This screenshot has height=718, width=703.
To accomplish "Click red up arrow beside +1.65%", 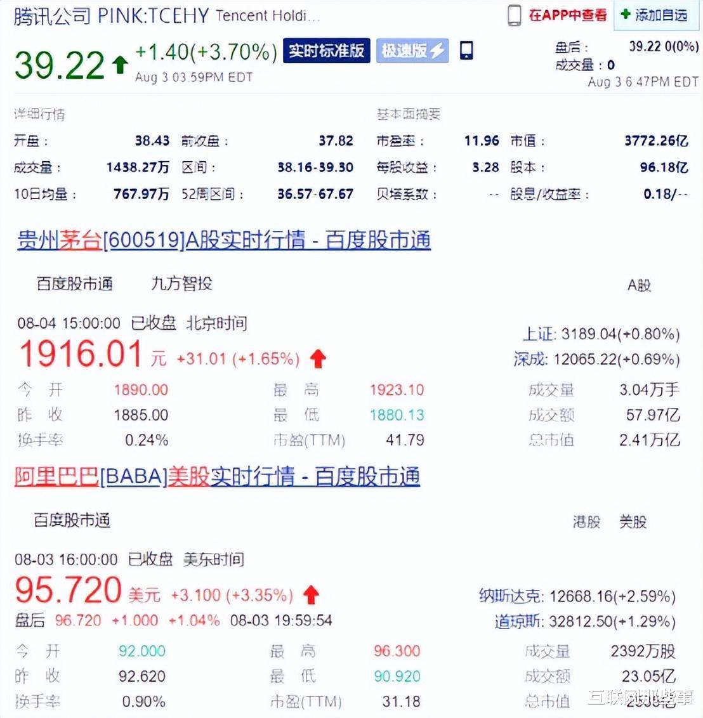I will [318, 358].
